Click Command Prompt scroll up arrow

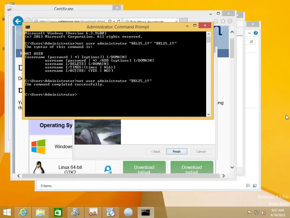click(208, 34)
